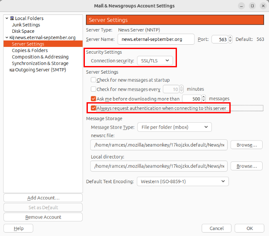Open the Connection security dropdown

click(x=155, y=60)
